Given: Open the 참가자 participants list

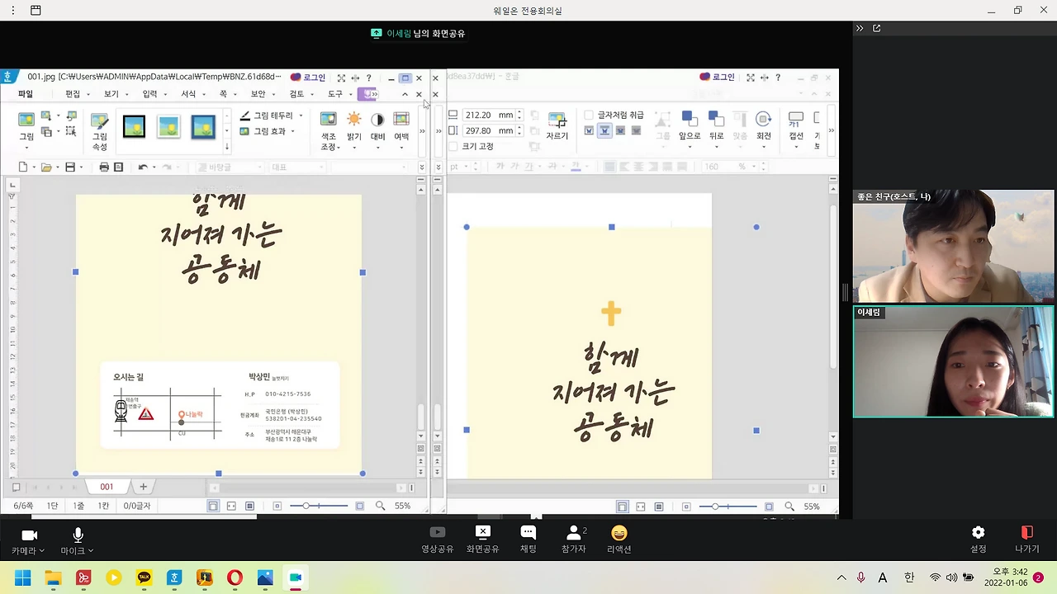Looking at the screenshot, I should tap(574, 540).
